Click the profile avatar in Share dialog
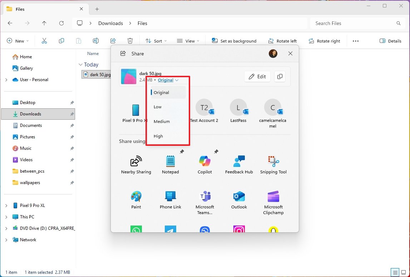 click(x=273, y=53)
